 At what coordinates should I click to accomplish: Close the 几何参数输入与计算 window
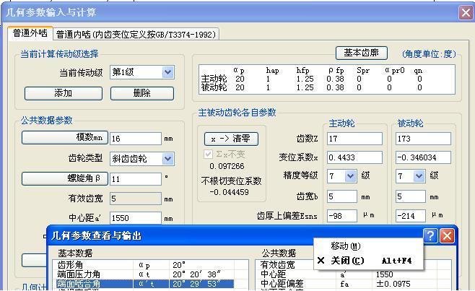point(466,13)
